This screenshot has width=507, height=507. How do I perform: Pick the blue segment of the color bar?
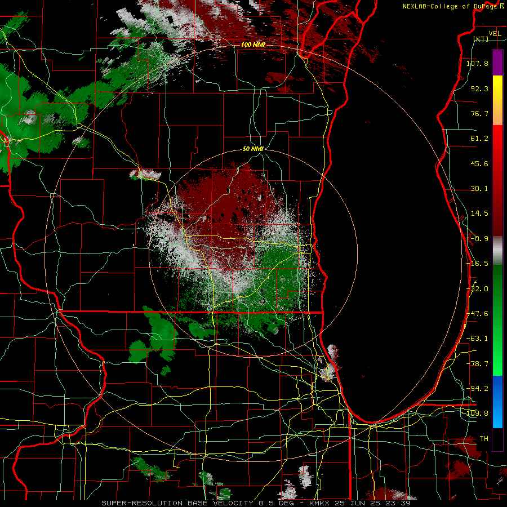tap(497, 402)
